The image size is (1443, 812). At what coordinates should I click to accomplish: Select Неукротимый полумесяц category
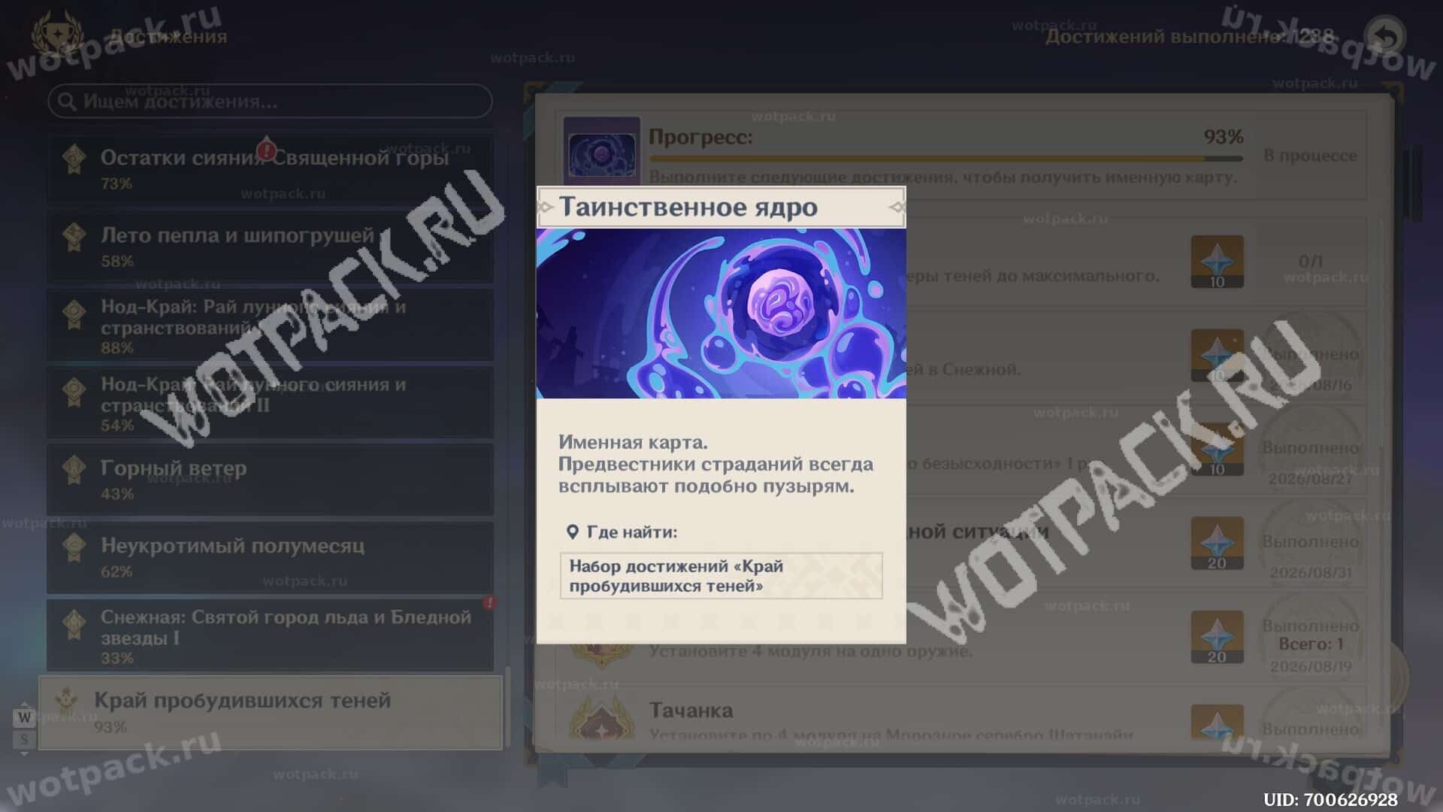coord(270,556)
